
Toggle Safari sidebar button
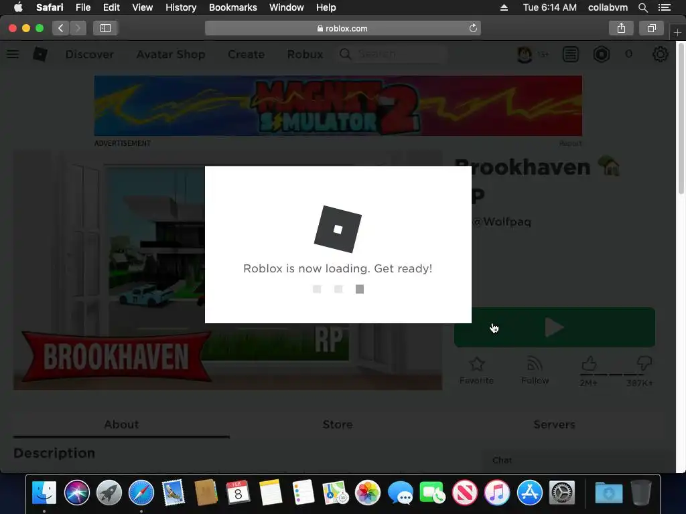(x=105, y=28)
